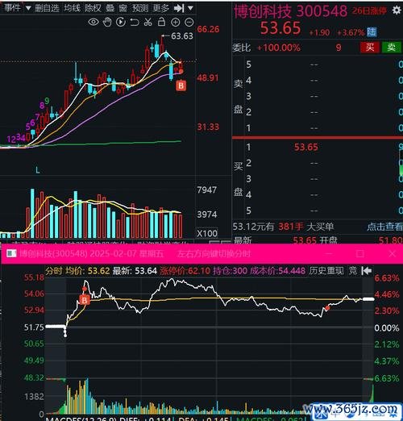Screen dimensions: 403x421
Task: Click the L marker below the candlesticks
Action: [x=38, y=170]
